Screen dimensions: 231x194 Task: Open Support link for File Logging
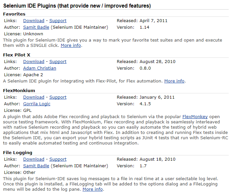(x=58, y=159)
